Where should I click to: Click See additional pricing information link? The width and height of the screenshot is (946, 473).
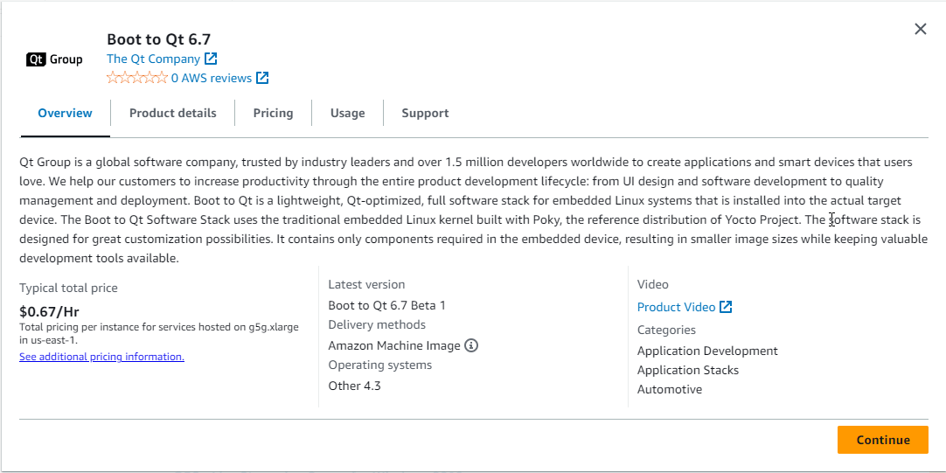[101, 357]
